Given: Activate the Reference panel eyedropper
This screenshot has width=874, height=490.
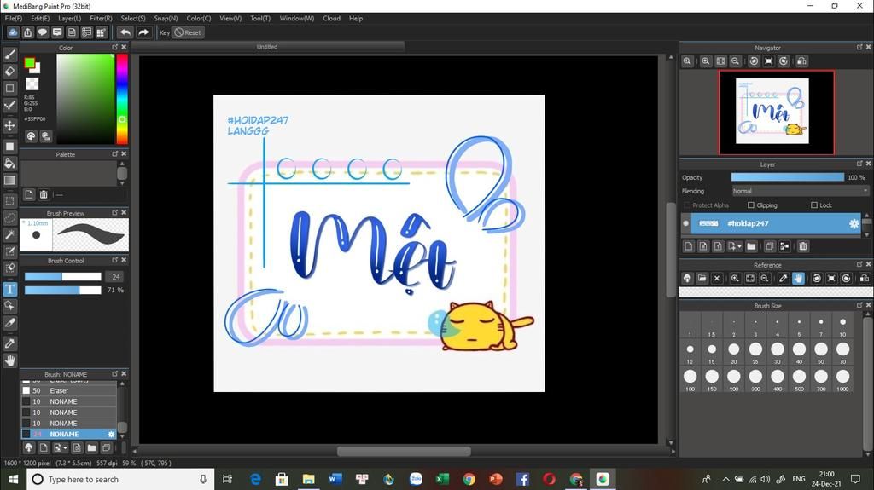Looking at the screenshot, I should tap(784, 278).
